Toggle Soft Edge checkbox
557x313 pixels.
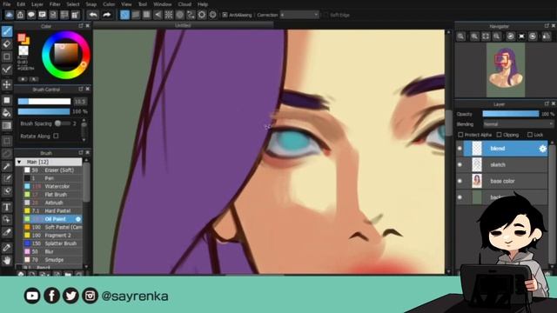325,15
